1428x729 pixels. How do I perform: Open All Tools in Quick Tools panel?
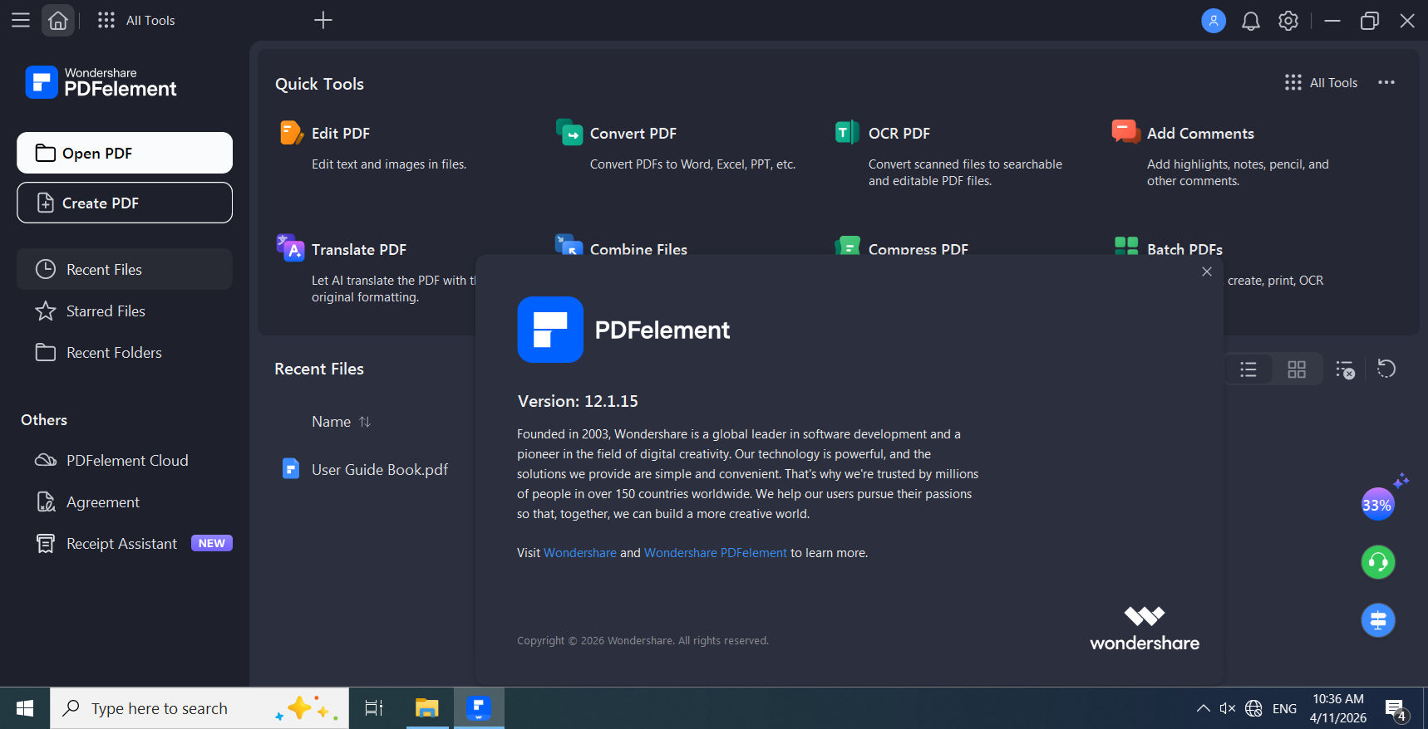pos(1321,82)
